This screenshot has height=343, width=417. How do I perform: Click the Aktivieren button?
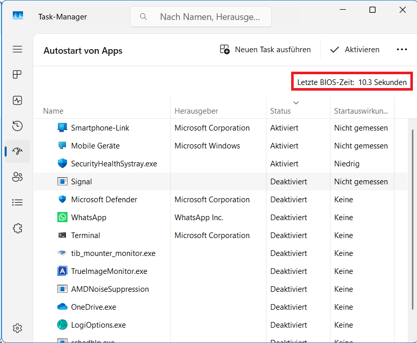tap(355, 50)
